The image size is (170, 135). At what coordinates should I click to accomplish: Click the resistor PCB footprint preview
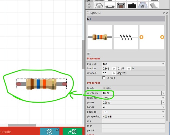pyautogui.click(x=151, y=37)
